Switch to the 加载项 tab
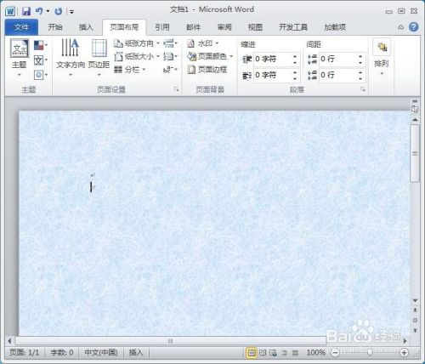Image resolution: width=425 pixels, height=364 pixels. point(335,27)
